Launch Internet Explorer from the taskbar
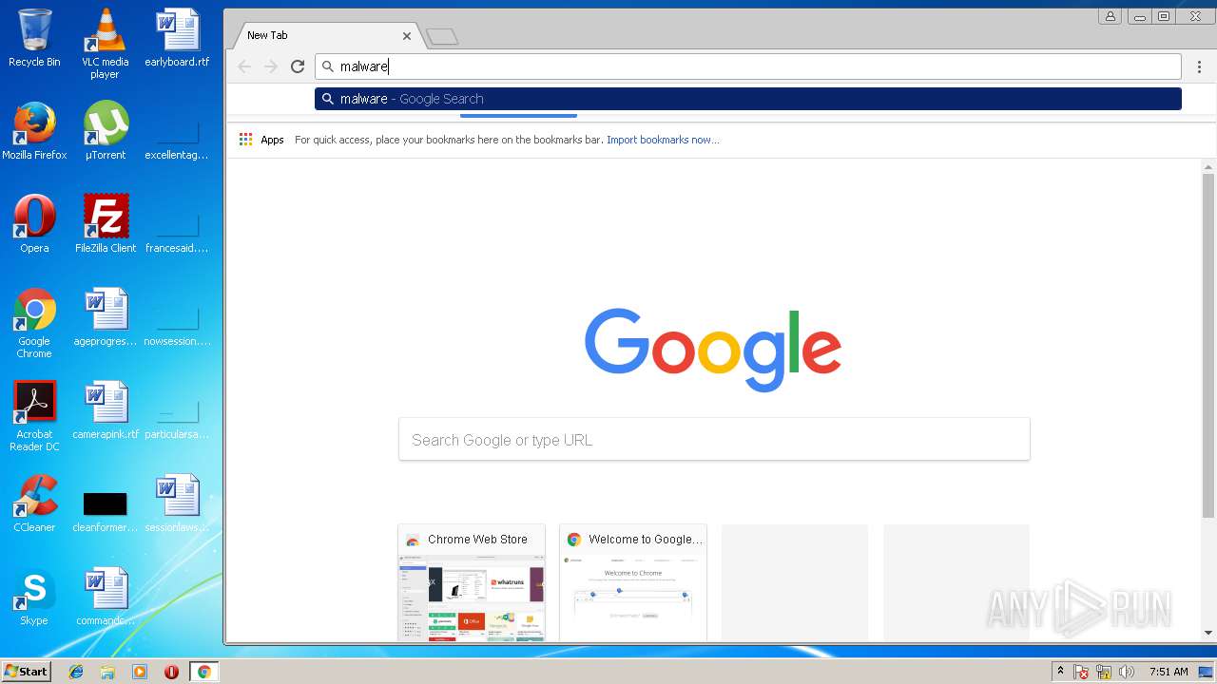The width and height of the screenshot is (1217, 684). (76, 672)
